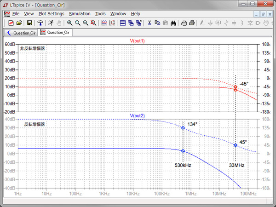Click the Zoom In magnifier icon

[69, 23]
